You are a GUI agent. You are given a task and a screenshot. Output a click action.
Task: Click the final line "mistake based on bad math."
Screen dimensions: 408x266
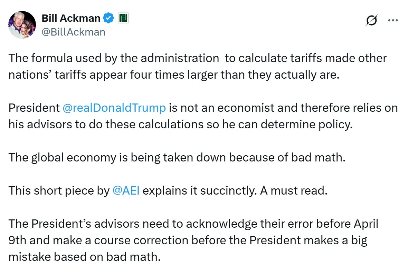tap(85, 257)
